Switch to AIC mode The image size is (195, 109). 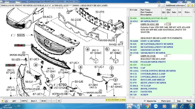point(14,101)
